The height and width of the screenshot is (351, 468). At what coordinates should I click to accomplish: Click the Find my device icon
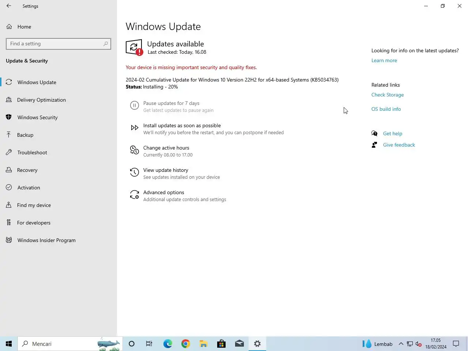(x=9, y=205)
